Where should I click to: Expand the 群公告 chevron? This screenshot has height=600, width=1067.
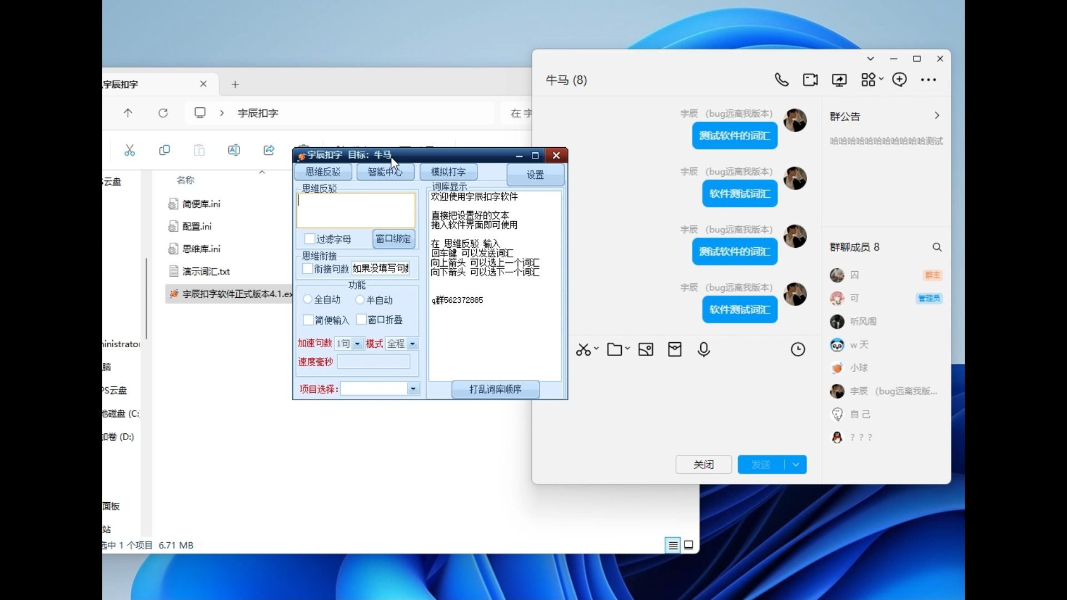[x=937, y=116]
